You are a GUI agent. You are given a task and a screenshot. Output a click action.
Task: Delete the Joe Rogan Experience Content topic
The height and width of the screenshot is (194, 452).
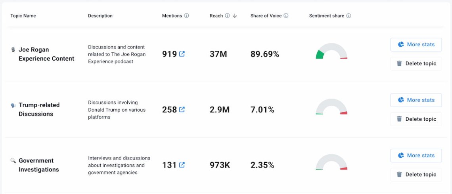[x=416, y=64]
